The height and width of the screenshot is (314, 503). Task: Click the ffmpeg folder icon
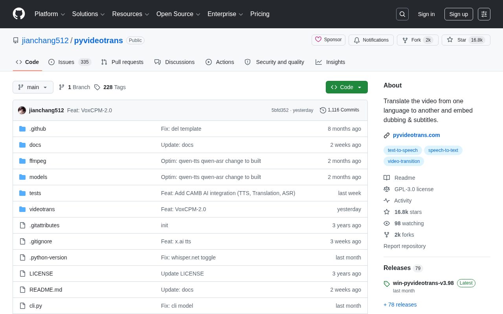point(22,161)
